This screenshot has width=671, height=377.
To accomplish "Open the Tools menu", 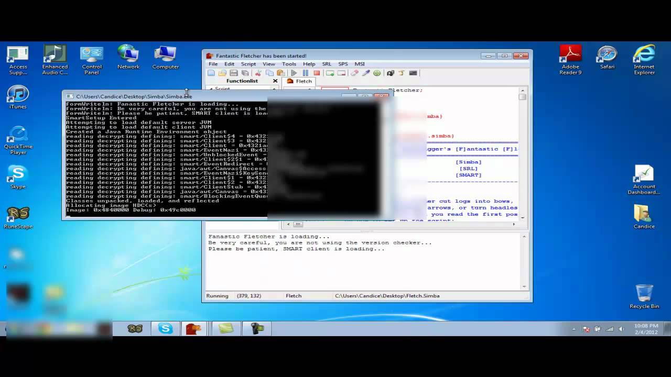I will click(x=289, y=64).
